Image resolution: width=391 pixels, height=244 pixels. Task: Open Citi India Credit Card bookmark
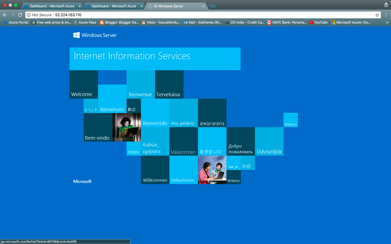[245, 23]
